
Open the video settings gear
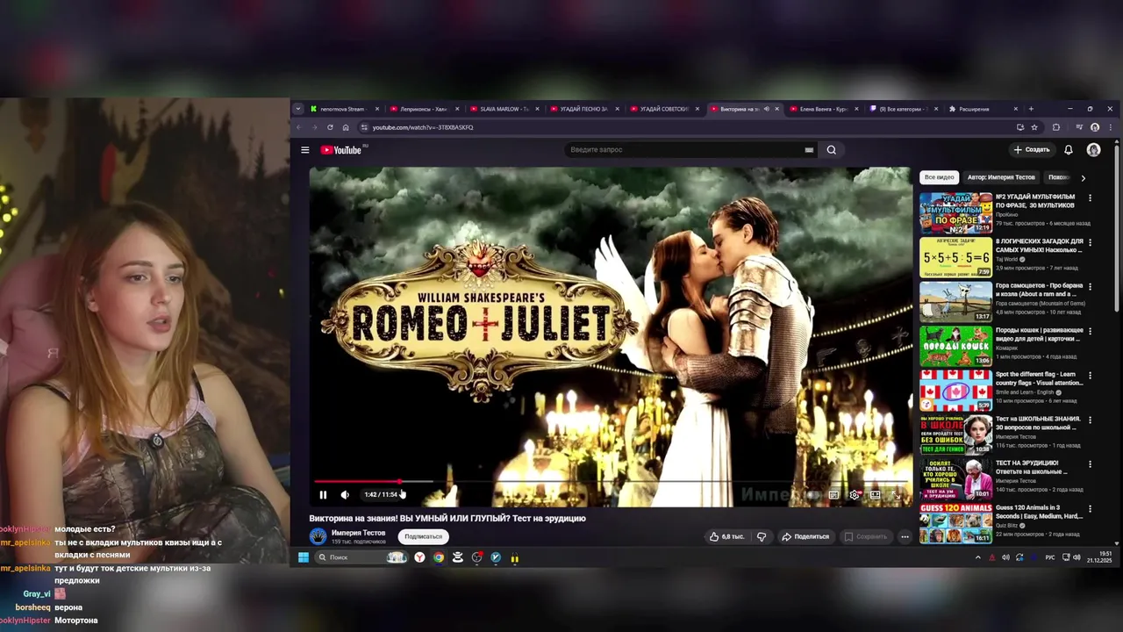tap(855, 495)
